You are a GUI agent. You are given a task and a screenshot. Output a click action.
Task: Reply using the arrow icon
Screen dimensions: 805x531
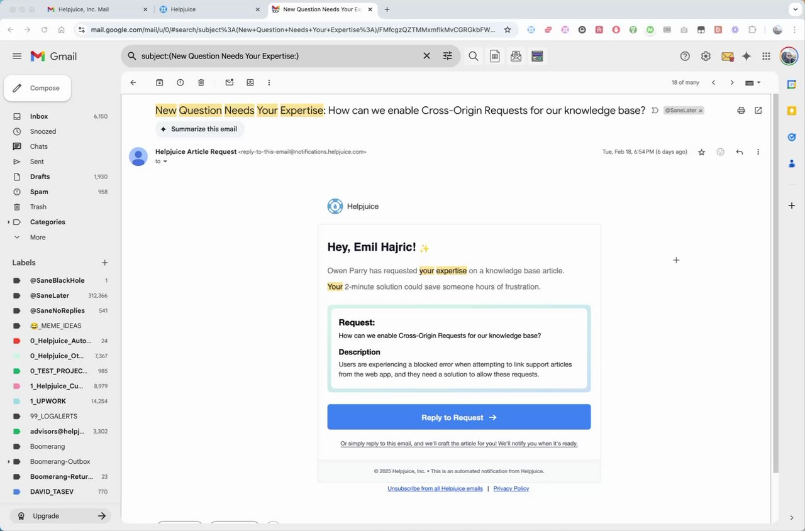pyautogui.click(x=740, y=152)
